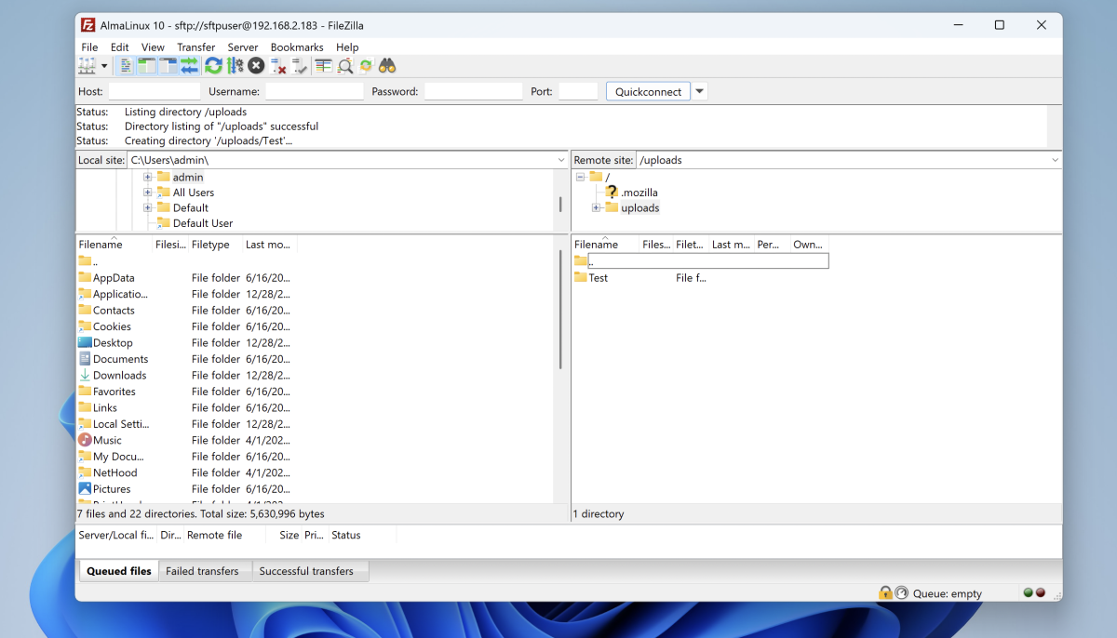
Task: Open the Transfer menu
Action: pos(195,47)
